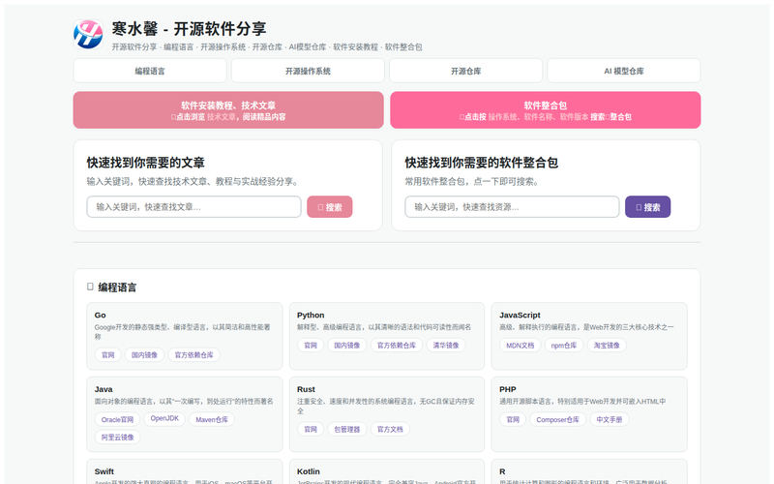Open Rust 官方文档 link
Image resolution: width=774 pixels, height=484 pixels.
click(390, 429)
